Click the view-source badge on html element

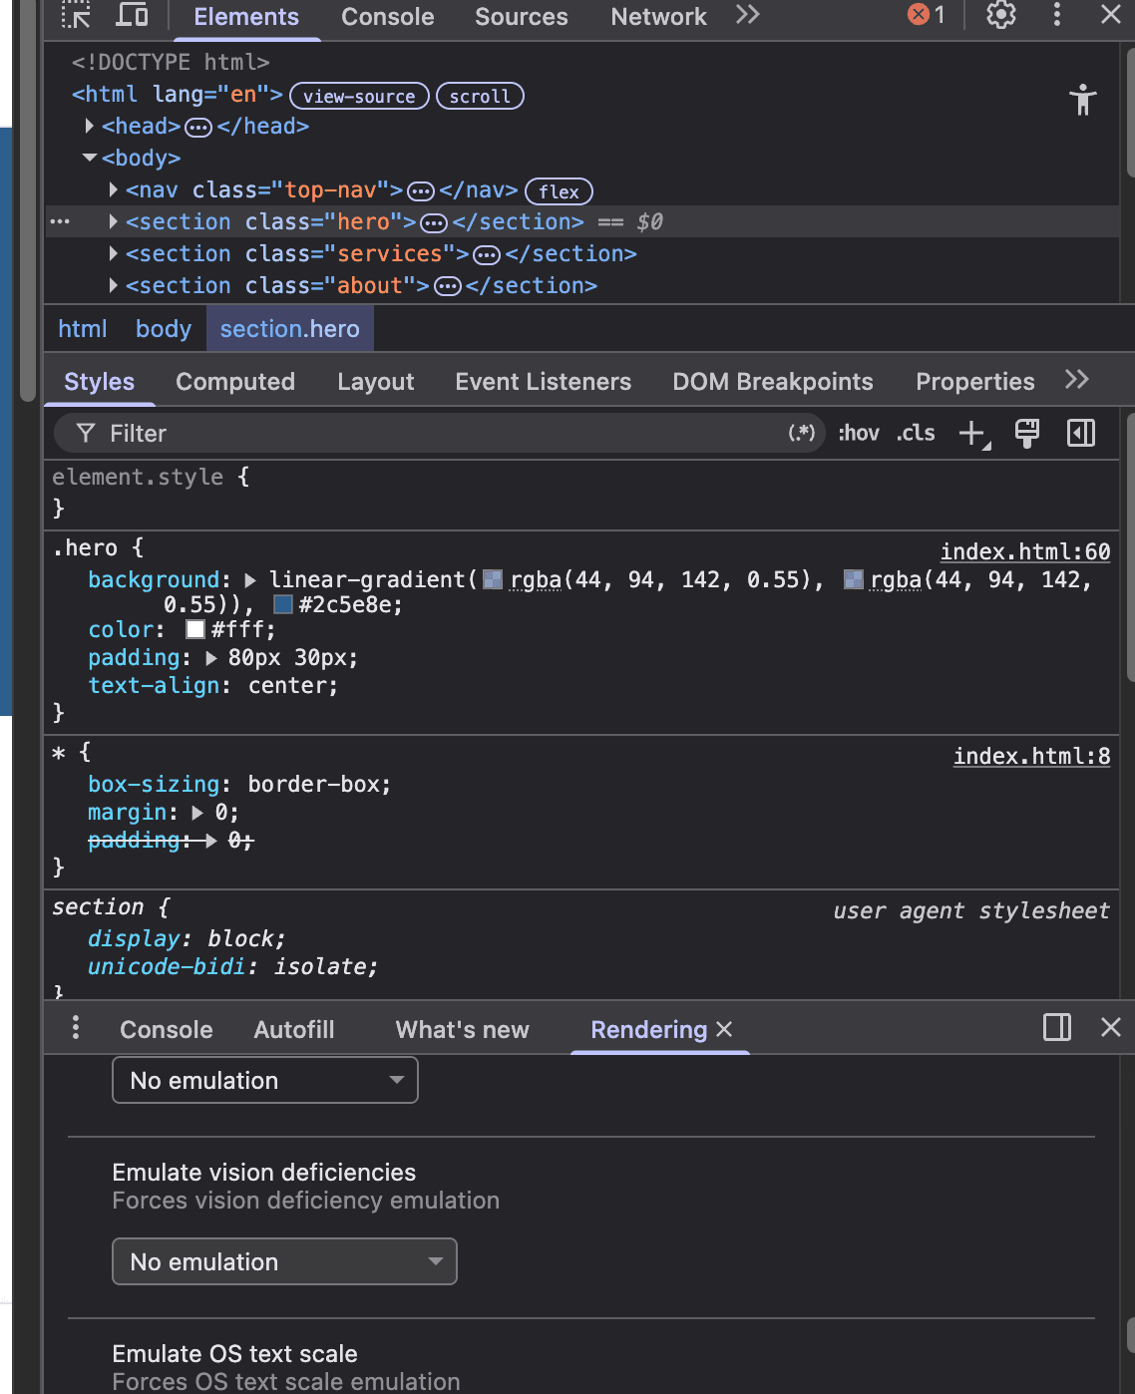359,96
